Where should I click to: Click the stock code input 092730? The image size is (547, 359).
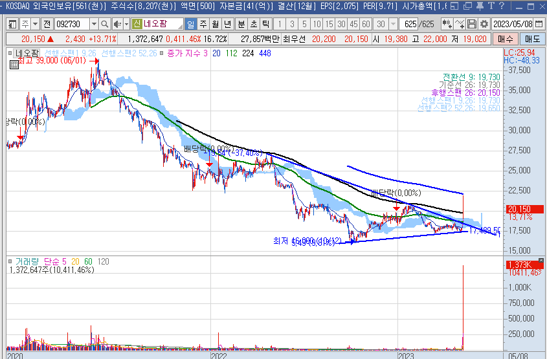72,24
